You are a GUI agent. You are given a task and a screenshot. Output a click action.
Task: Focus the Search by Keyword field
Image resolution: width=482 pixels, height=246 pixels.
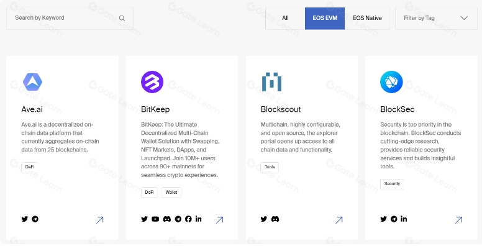[x=70, y=19]
